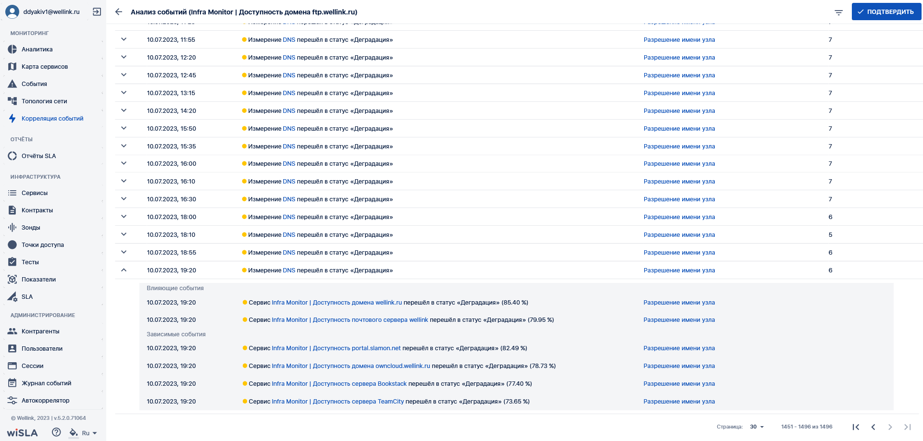
Task: Go back using the arrow icon
Action: 119,12
